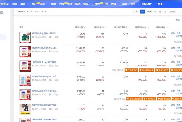Click 开通淘金币 suggestion under 爱他美 row
The image size is (182, 122).
(149, 99)
